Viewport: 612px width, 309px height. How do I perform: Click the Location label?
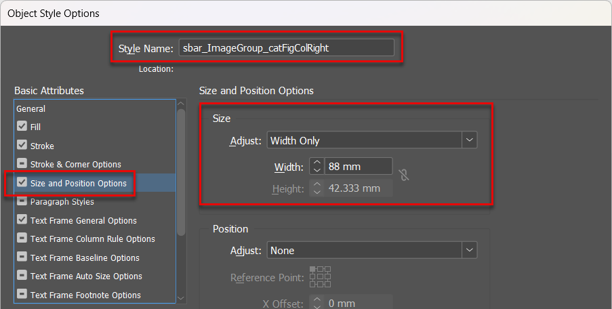[x=156, y=69]
